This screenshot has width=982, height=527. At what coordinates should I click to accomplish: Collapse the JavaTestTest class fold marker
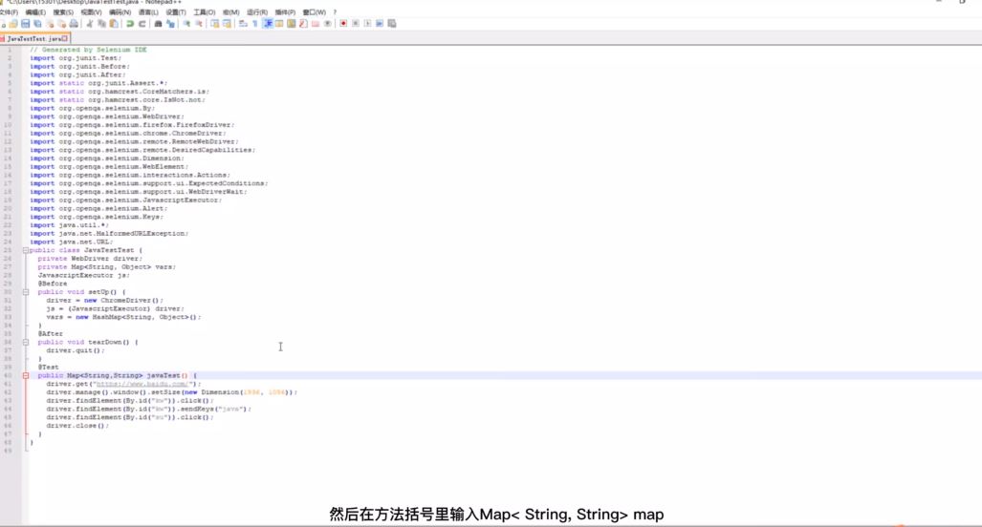(26, 250)
